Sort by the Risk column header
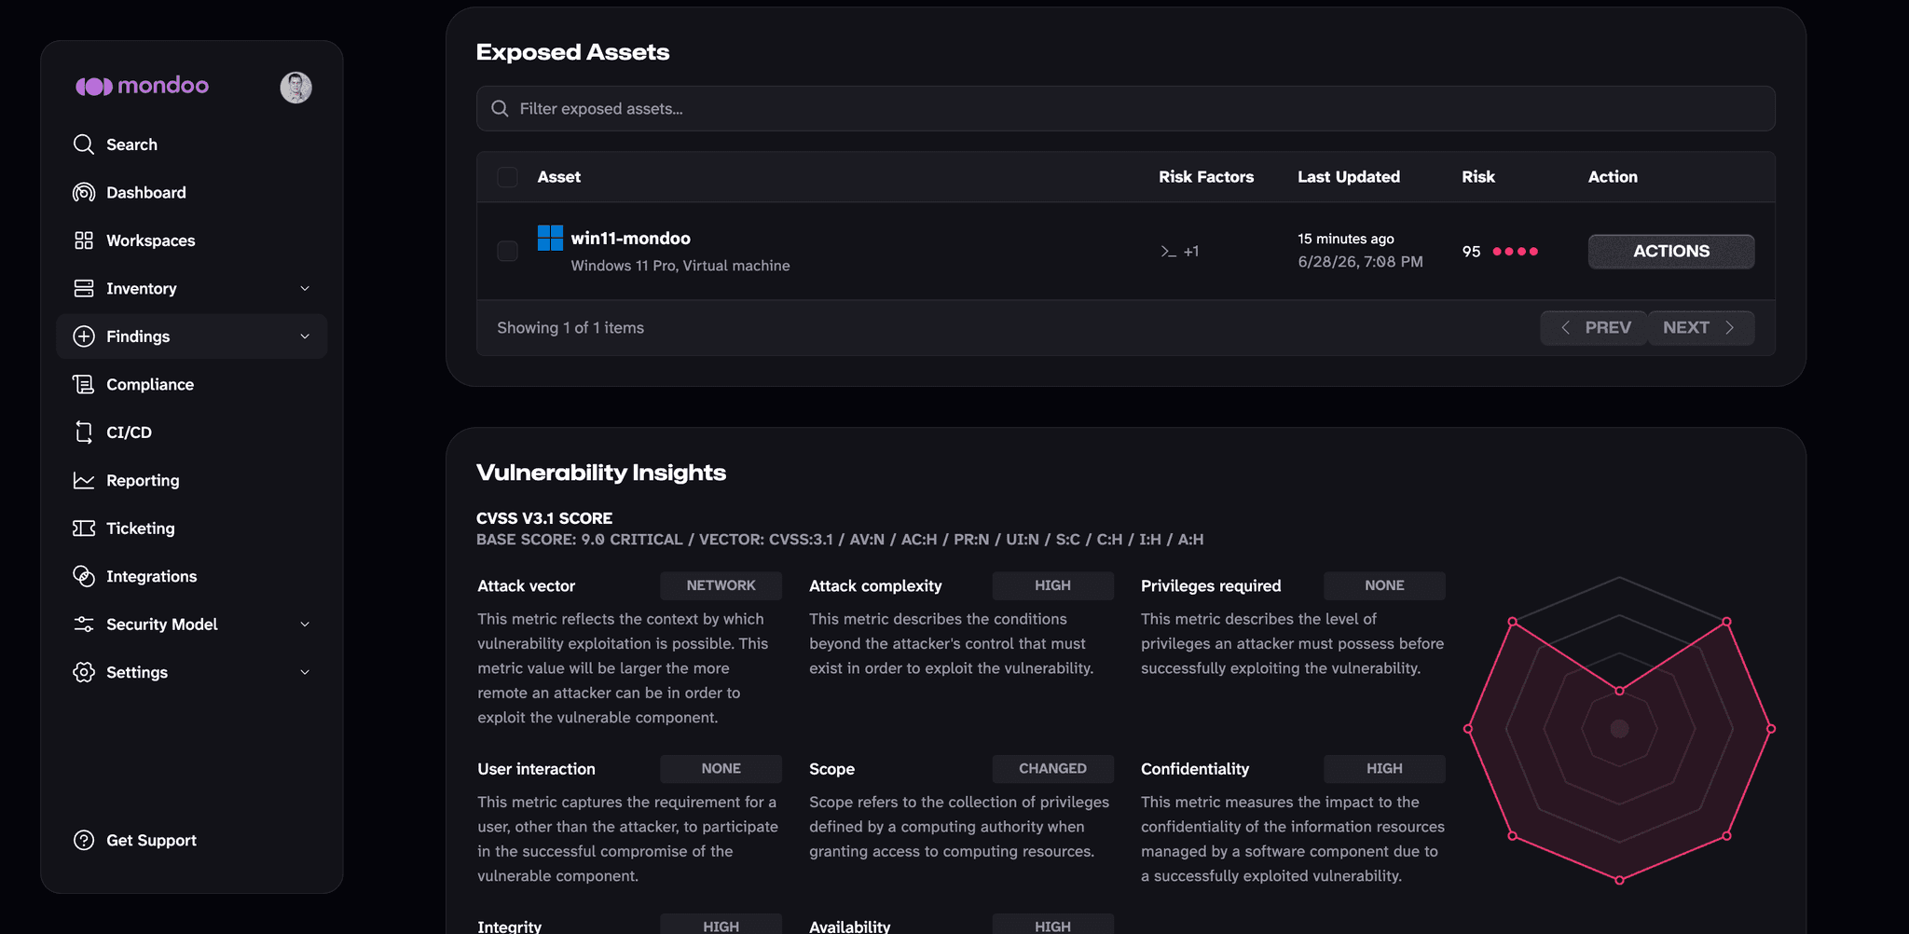Image resolution: width=1909 pixels, height=934 pixels. [x=1478, y=177]
